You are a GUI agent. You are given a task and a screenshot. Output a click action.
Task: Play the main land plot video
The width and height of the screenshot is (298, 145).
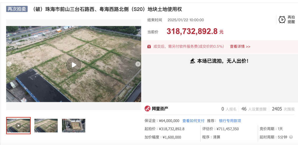[x=74, y=65]
